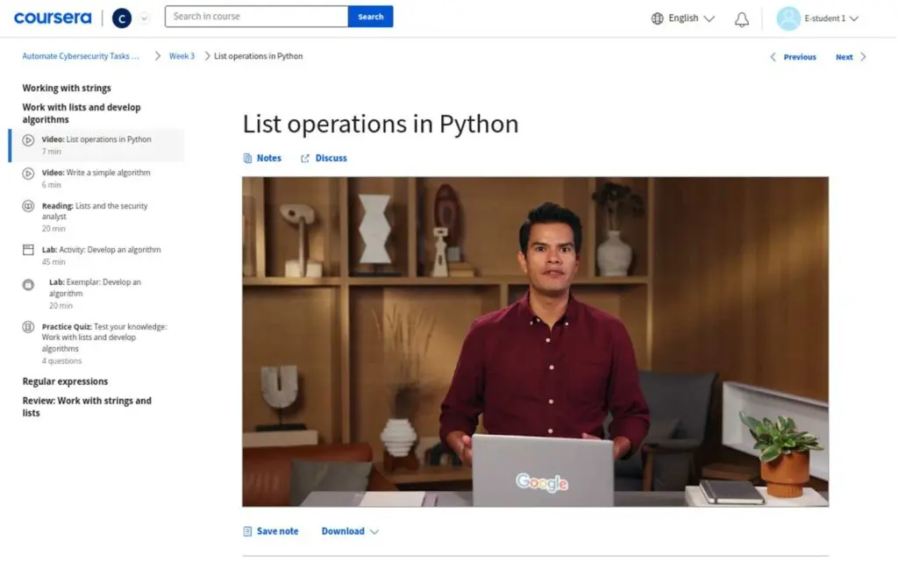Open the notifications bell
The image size is (898, 562).
pos(742,19)
